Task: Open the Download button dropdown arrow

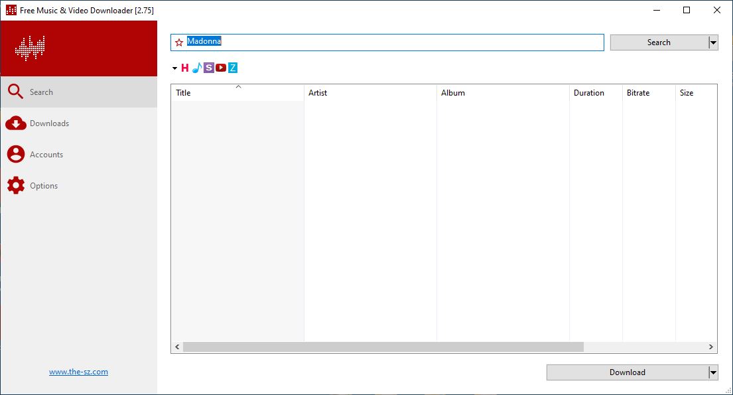Action: tap(713, 372)
